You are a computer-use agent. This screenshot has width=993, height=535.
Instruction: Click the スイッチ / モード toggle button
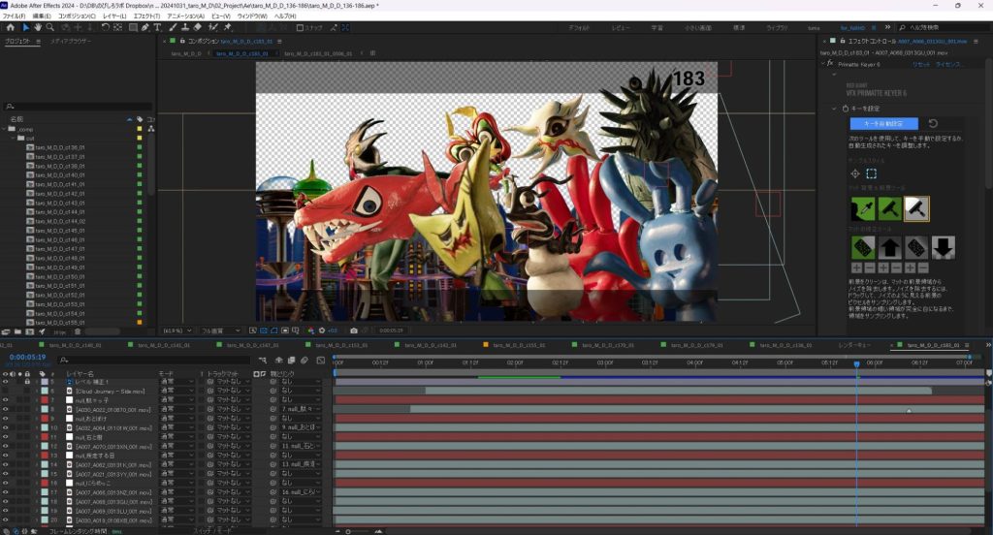(x=211, y=530)
